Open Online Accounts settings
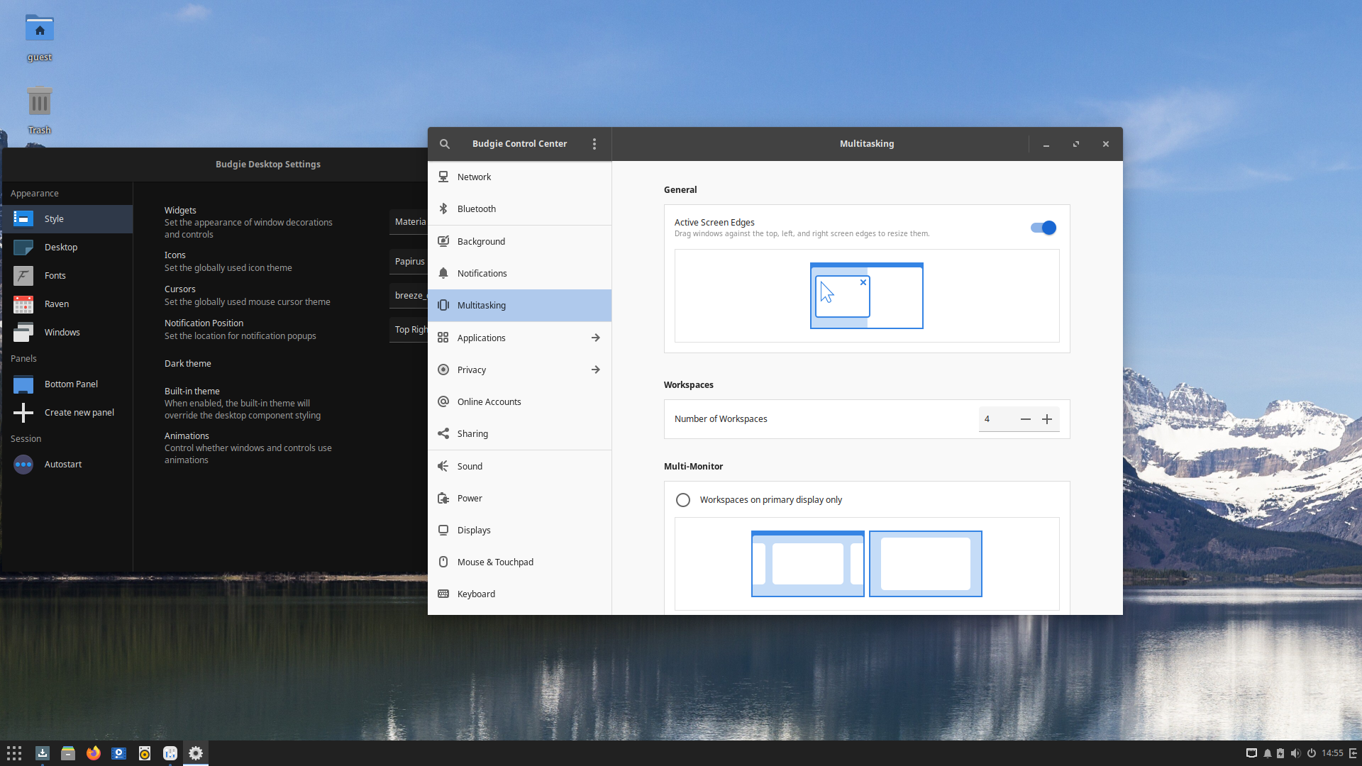Screen dimensions: 1362x766 pos(519,402)
